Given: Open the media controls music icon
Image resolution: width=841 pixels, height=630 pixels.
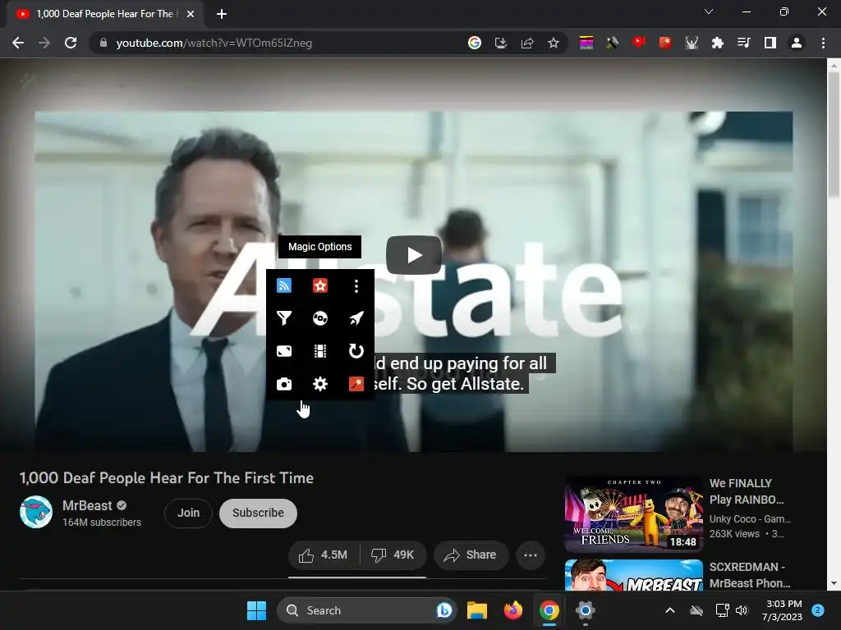Looking at the screenshot, I should pyautogui.click(x=744, y=43).
